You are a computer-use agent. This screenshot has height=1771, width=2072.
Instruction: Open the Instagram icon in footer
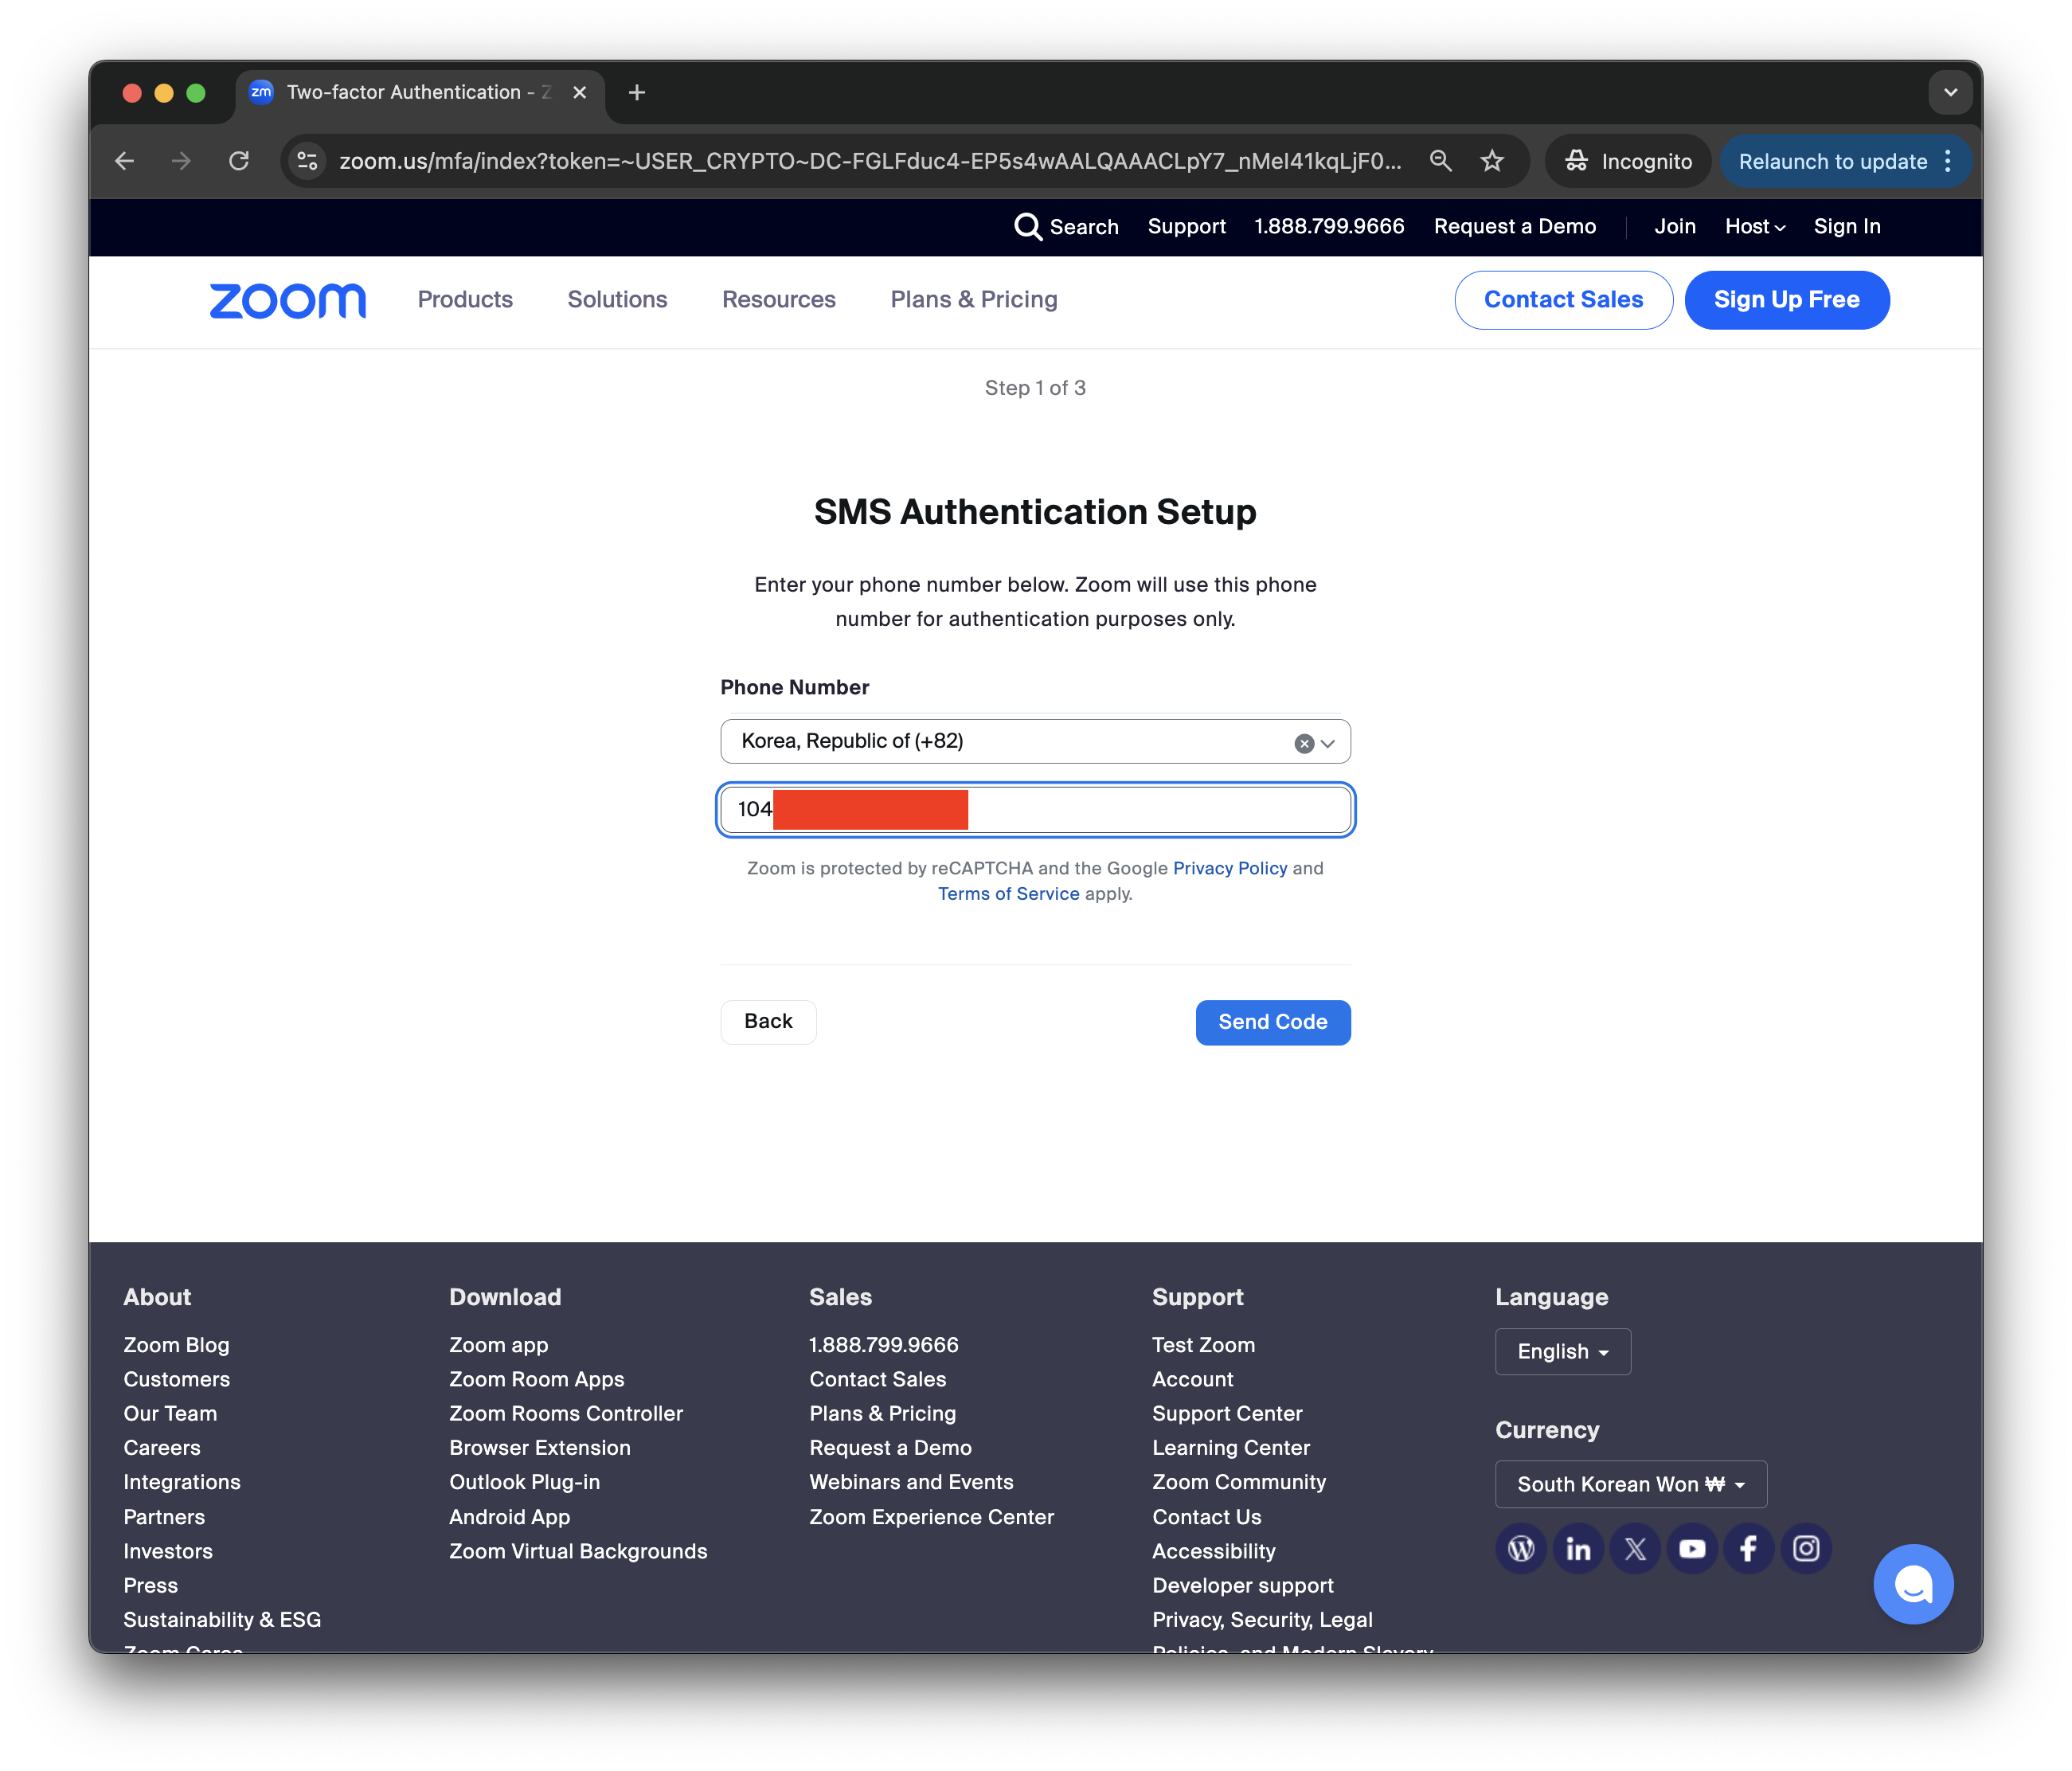coord(1806,1548)
